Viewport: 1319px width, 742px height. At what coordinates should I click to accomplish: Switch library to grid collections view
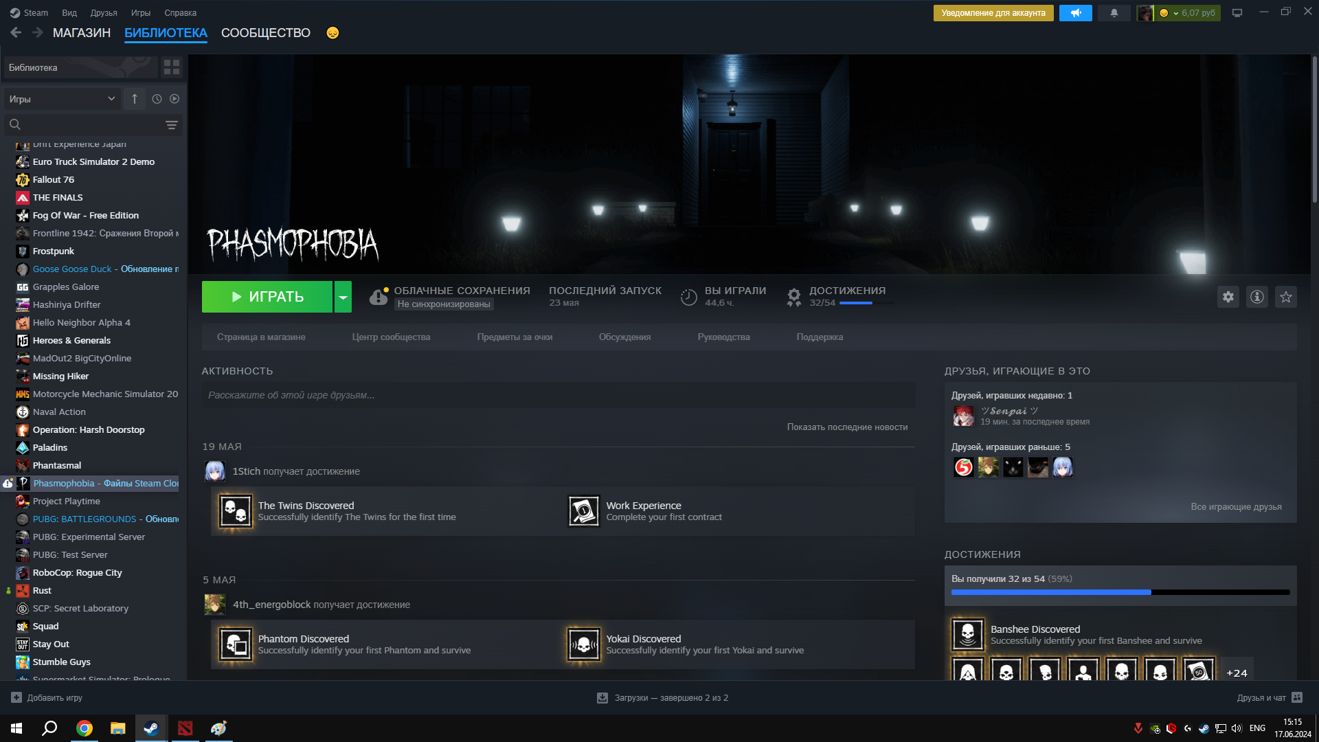click(x=172, y=67)
